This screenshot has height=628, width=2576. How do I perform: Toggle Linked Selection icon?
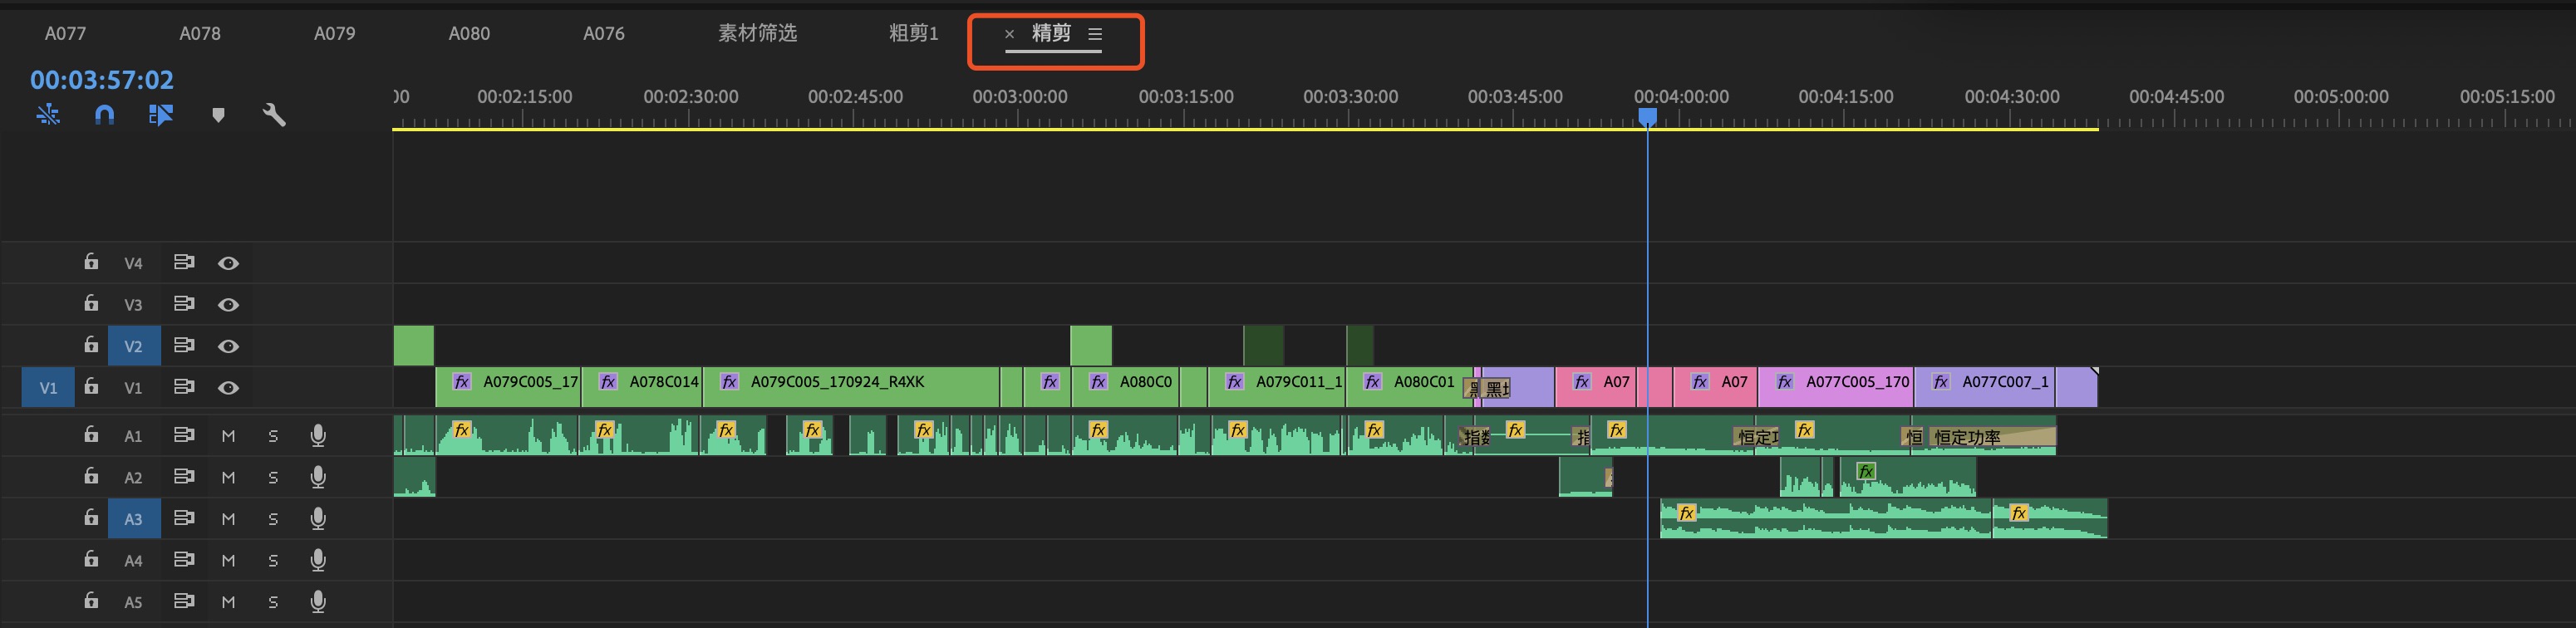[x=161, y=115]
